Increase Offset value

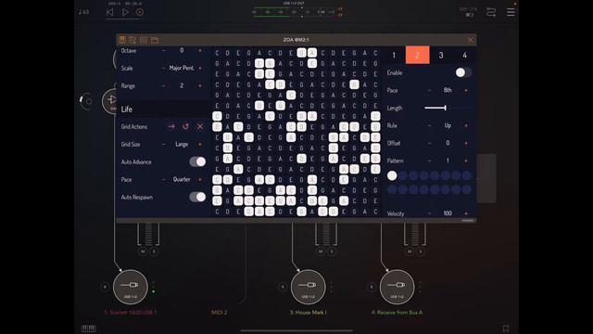click(x=466, y=143)
